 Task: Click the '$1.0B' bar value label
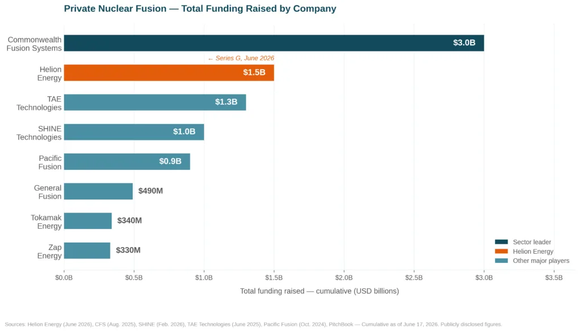click(x=184, y=132)
